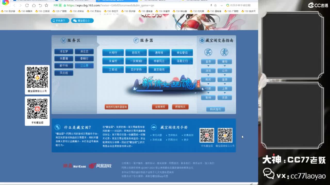Select the 江山景 service region
Image resolution: width=330 pixels, height=185 pixels.
pyautogui.click(x=84, y=66)
